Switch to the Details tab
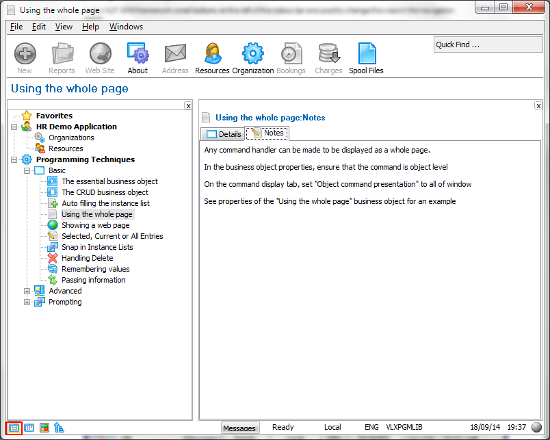550x440 pixels. click(223, 134)
